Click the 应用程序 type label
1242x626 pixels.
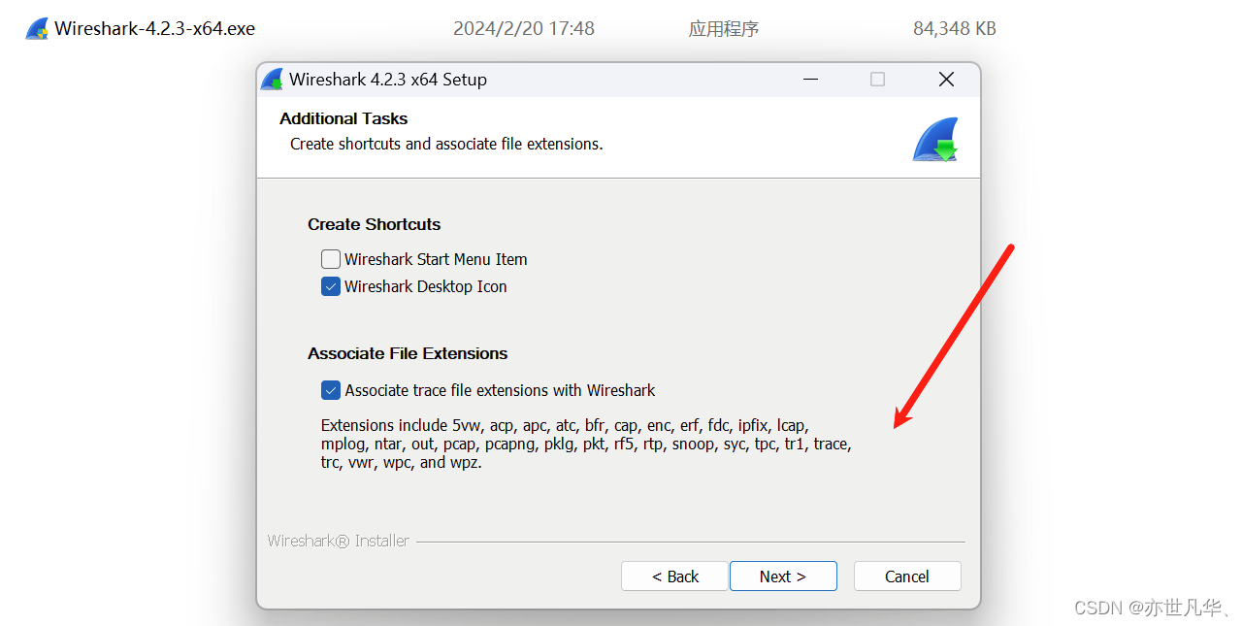[x=724, y=28]
